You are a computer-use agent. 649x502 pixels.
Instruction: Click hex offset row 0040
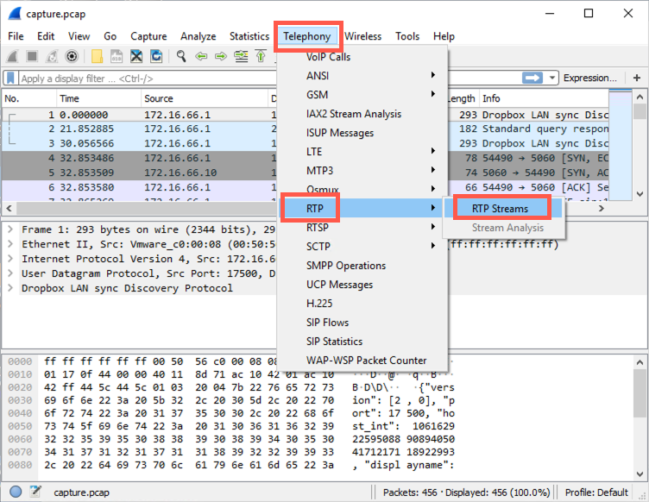tap(20, 413)
